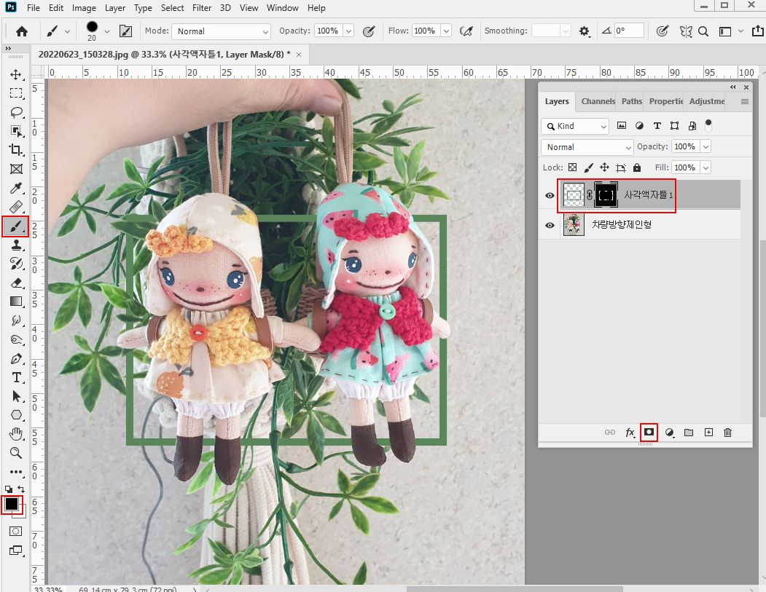The width and height of the screenshot is (766, 592).
Task: Select the Rectangular Marquee tool
Action: point(16,93)
